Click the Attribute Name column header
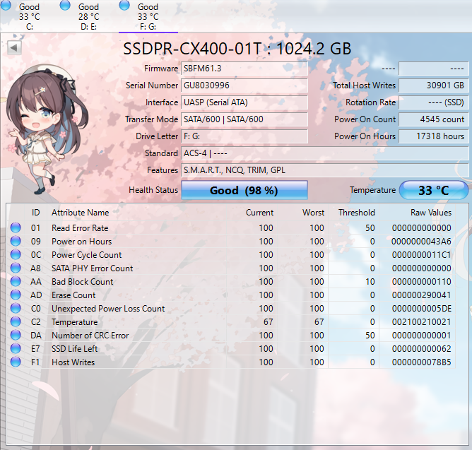Viewport: 472px width, 450px height. coord(80,213)
